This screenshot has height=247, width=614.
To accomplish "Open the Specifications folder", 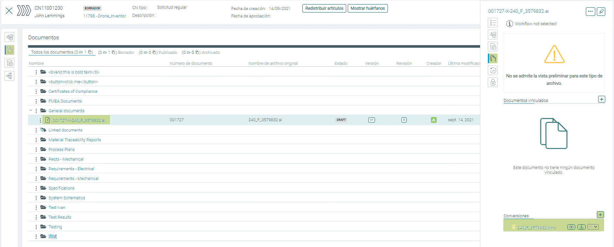I will 61,188.
